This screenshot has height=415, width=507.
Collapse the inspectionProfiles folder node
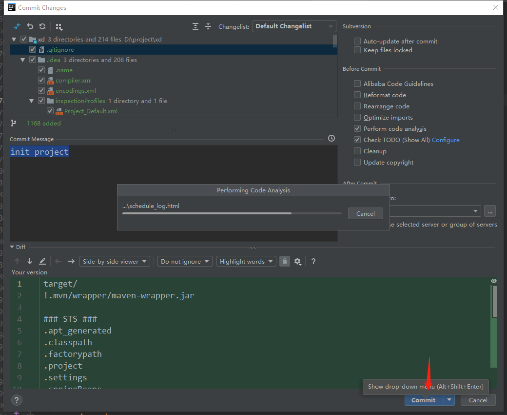tap(31, 101)
